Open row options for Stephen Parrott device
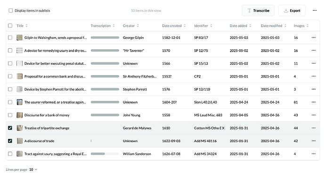This screenshot has height=175, width=325. point(313,89)
